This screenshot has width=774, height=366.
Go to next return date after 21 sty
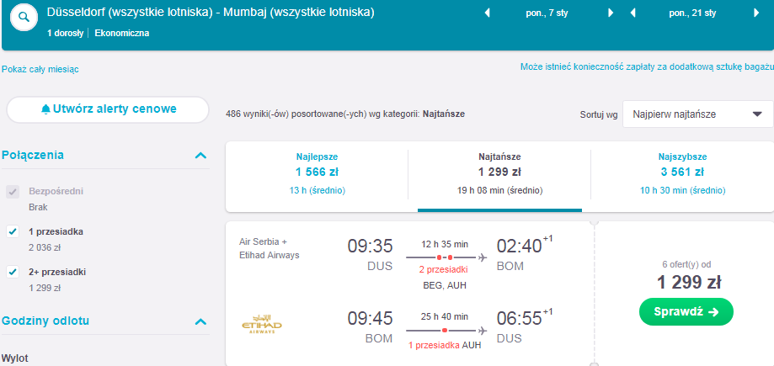[756, 13]
